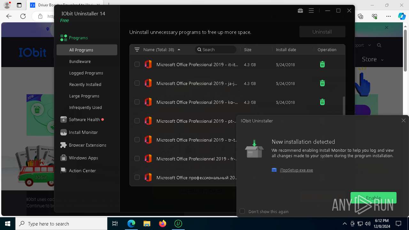This screenshot has width=409, height=230.
Task: Click the Search field in programs list
Action: point(216,50)
